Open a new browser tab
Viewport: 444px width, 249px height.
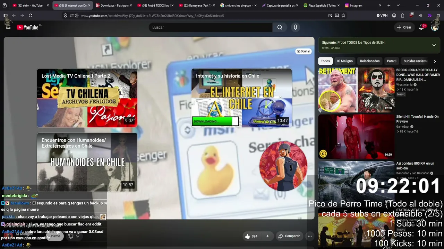(389, 6)
